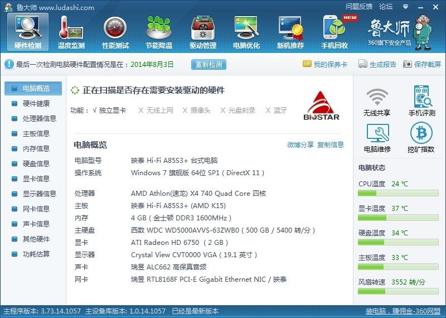
Task: Open the 性能测试 performance test tool
Action: pos(115,32)
